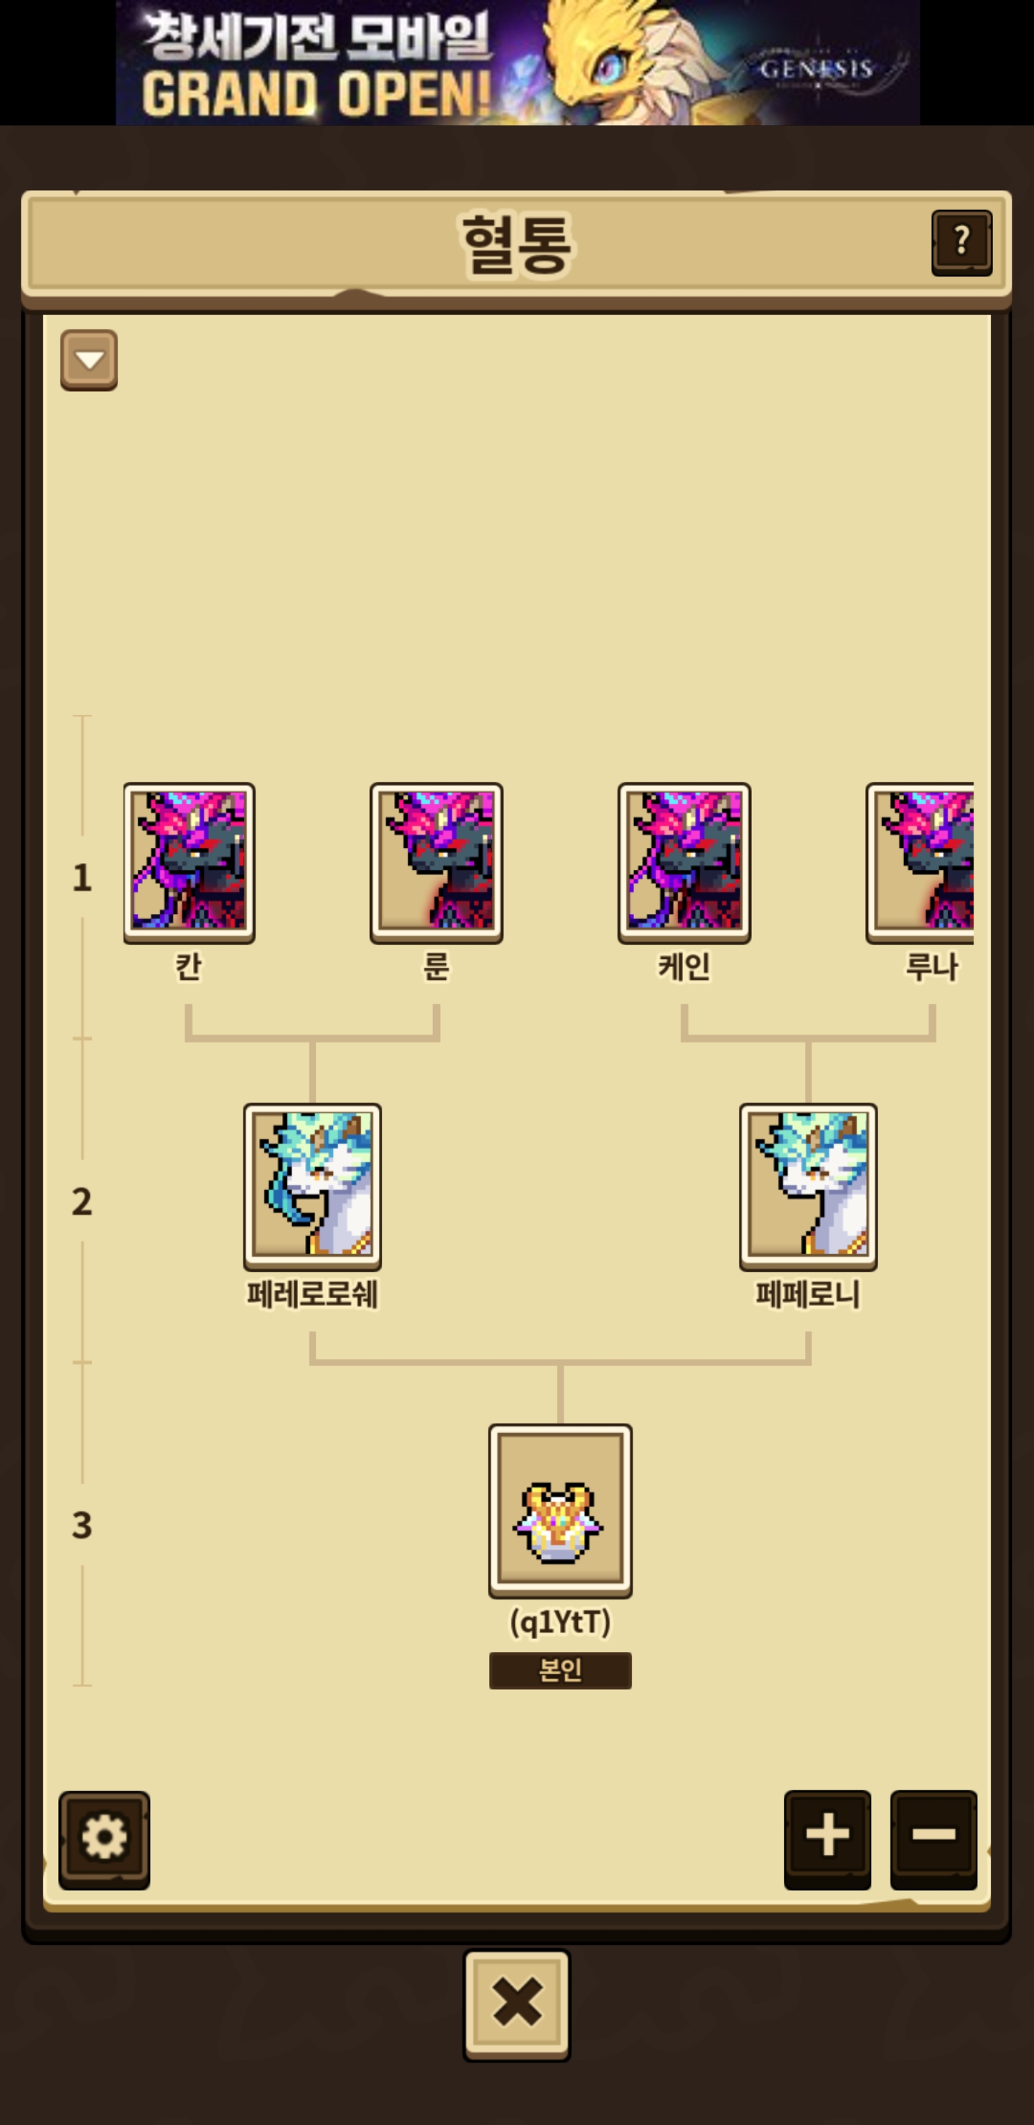Open the 페페로니 white dragon card
The height and width of the screenshot is (2125, 1034).
(x=808, y=1186)
